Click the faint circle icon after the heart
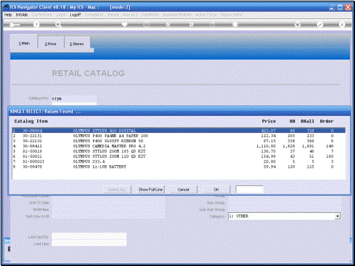This screenshot has width=355, height=266. click(146, 25)
